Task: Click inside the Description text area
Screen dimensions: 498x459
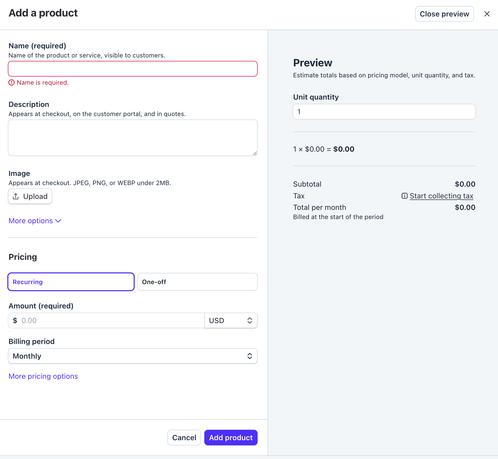Action: coord(133,137)
